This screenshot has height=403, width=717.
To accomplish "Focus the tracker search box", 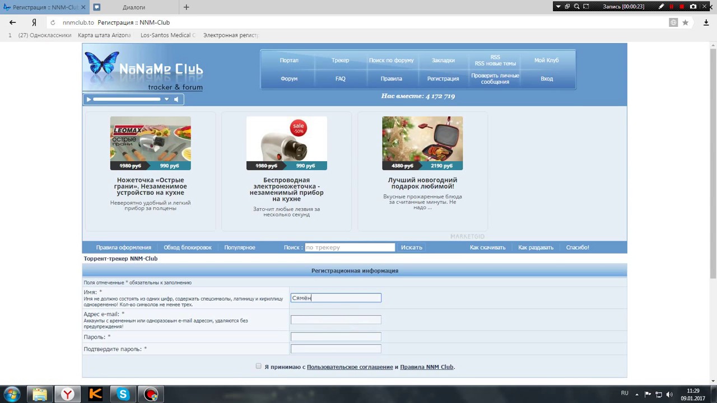I will tap(350, 247).
